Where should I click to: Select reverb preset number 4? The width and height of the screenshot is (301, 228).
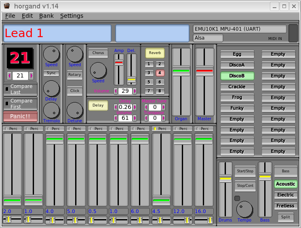160,73
